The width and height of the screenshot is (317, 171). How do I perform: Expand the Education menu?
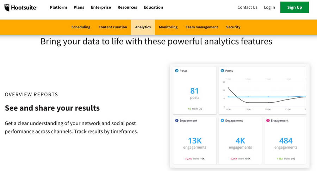tap(153, 7)
